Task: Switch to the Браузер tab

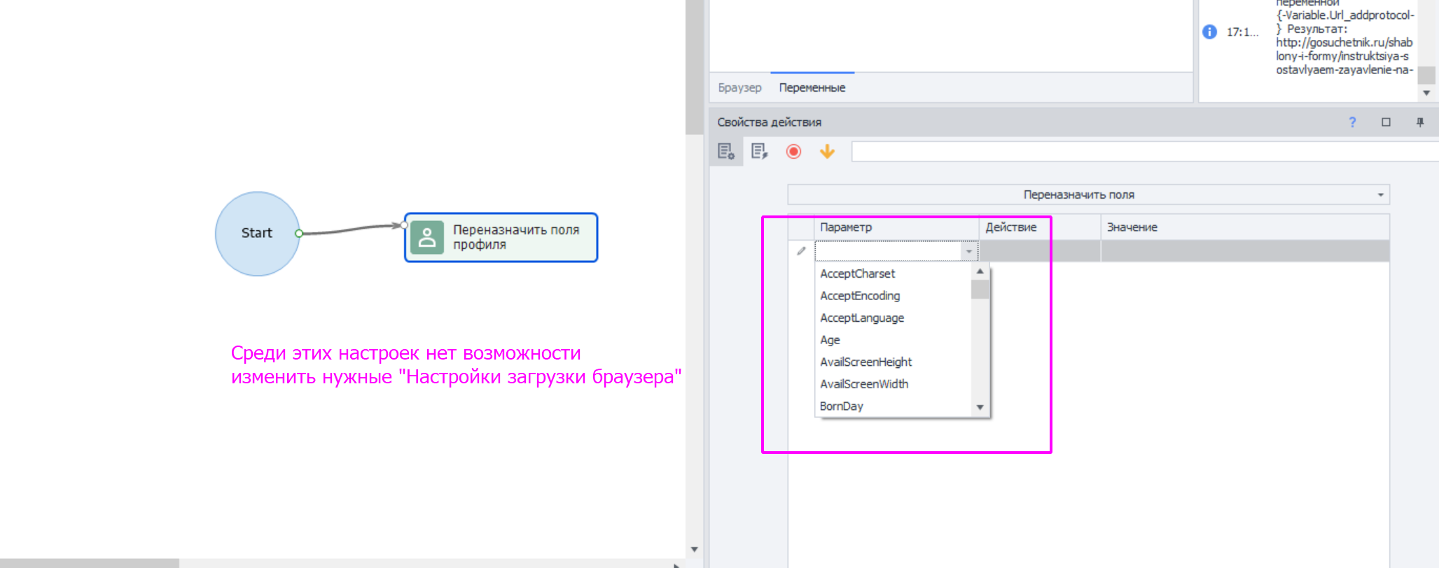Action: [x=739, y=87]
